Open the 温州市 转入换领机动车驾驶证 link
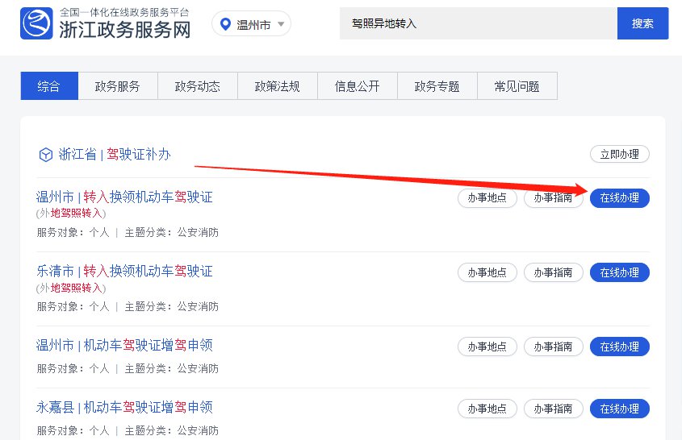Viewport: 682px width, 440px height. [124, 197]
